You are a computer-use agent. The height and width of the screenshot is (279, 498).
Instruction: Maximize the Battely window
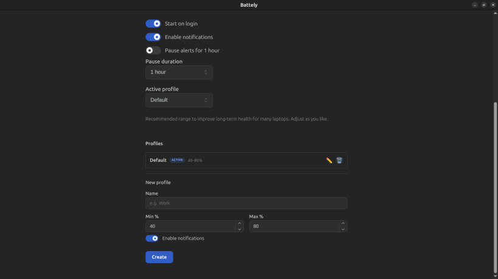[483, 5]
